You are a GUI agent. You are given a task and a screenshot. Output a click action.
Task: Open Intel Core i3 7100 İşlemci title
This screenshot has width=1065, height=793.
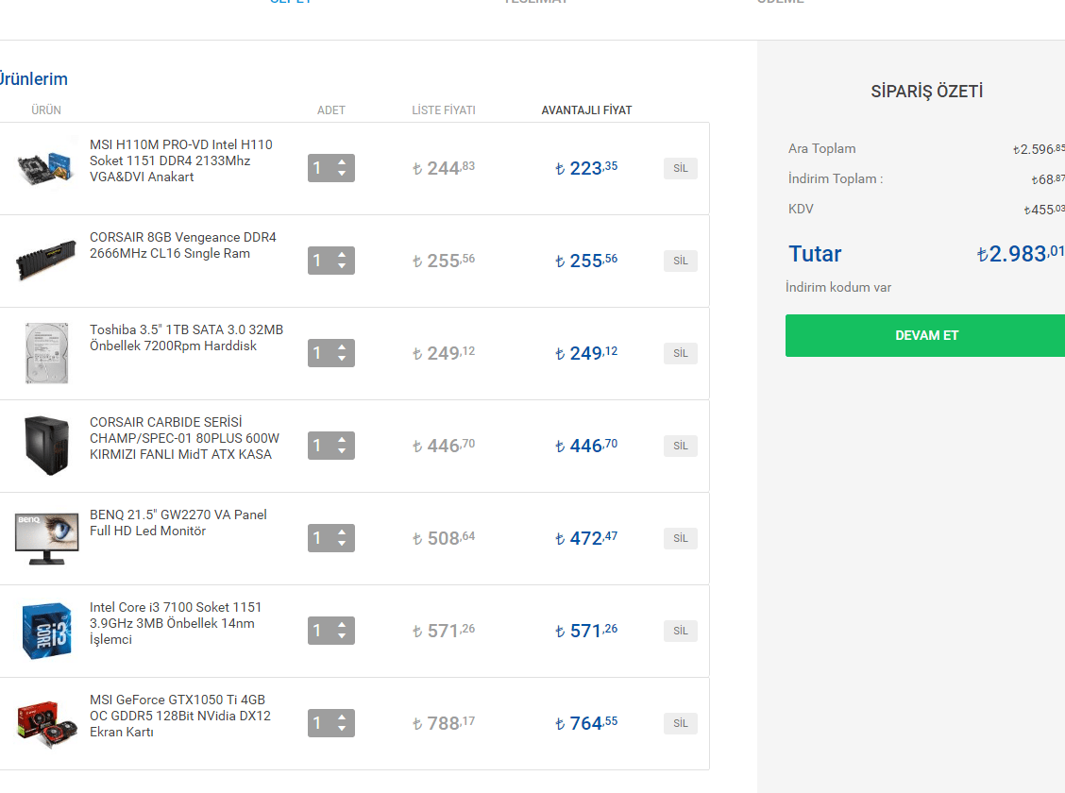tap(176, 623)
